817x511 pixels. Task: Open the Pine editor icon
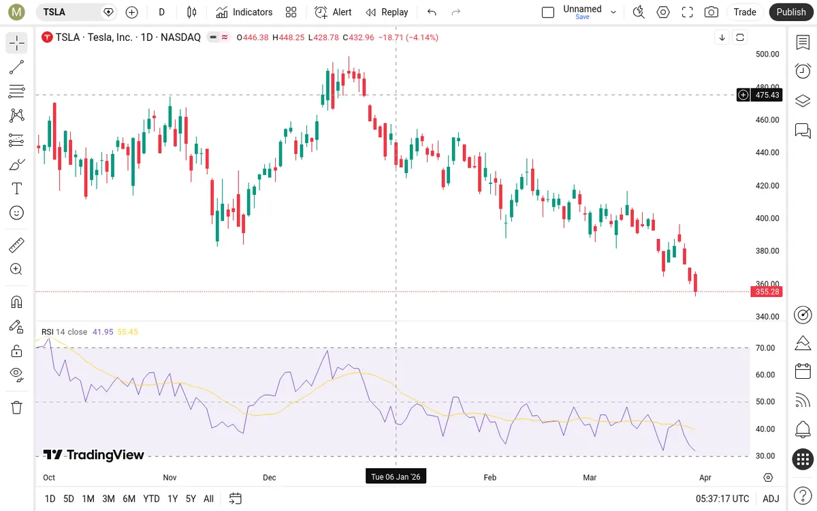(803, 343)
